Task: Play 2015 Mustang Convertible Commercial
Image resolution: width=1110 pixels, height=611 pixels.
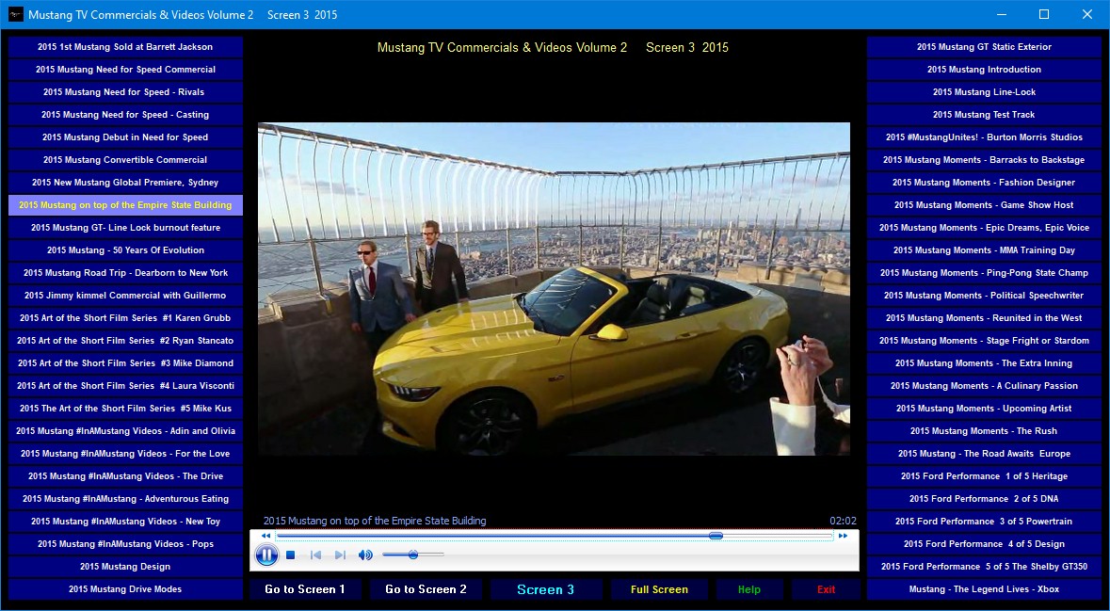Action: (x=125, y=160)
